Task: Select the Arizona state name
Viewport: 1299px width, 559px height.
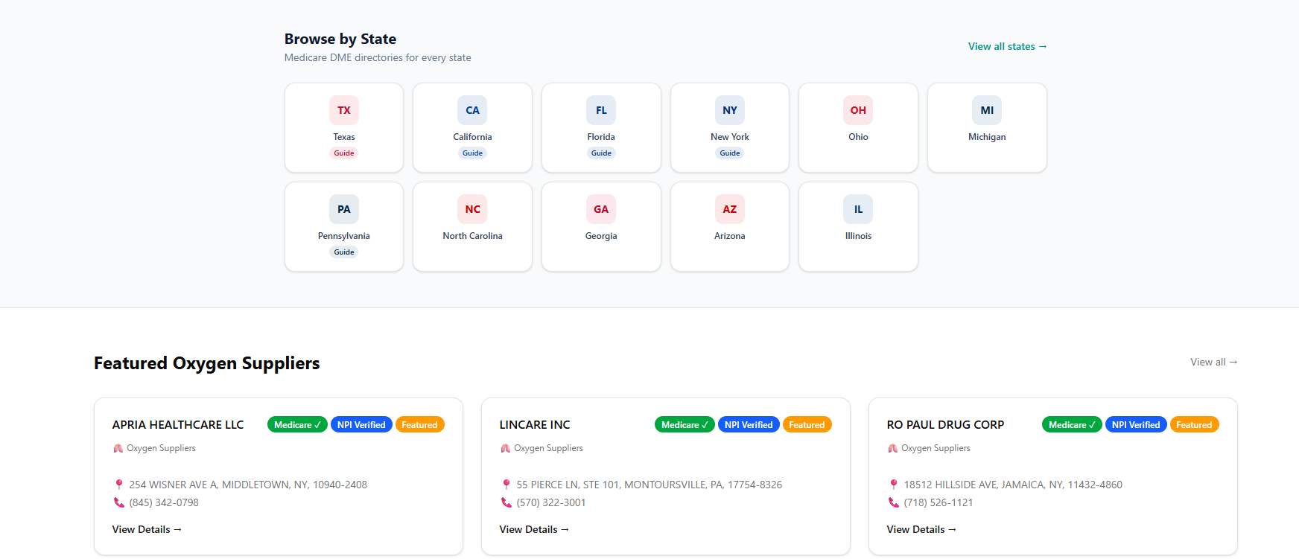Action: coord(730,236)
